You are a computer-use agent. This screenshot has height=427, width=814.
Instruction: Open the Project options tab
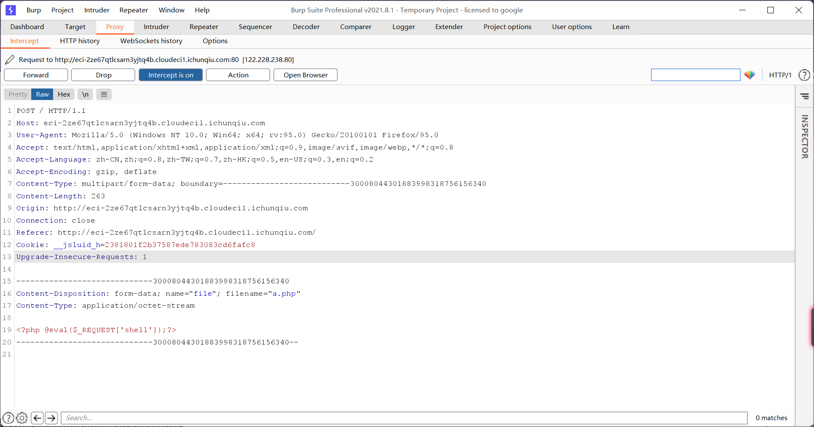coord(508,27)
